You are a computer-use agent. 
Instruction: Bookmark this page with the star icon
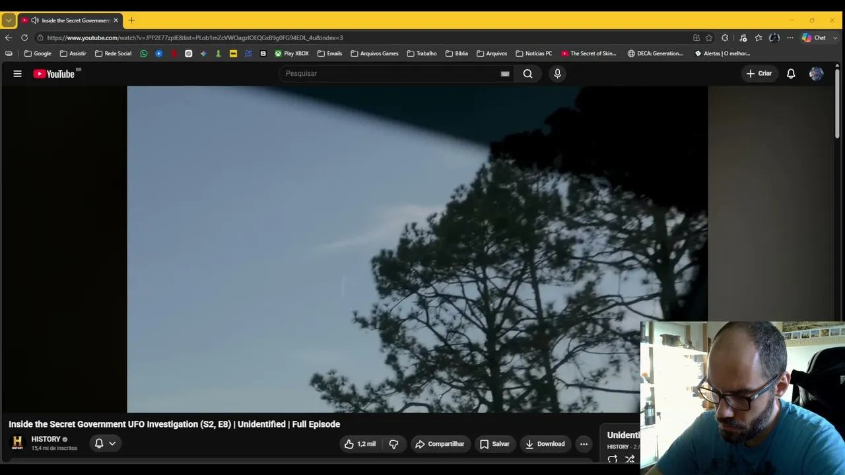click(709, 38)
